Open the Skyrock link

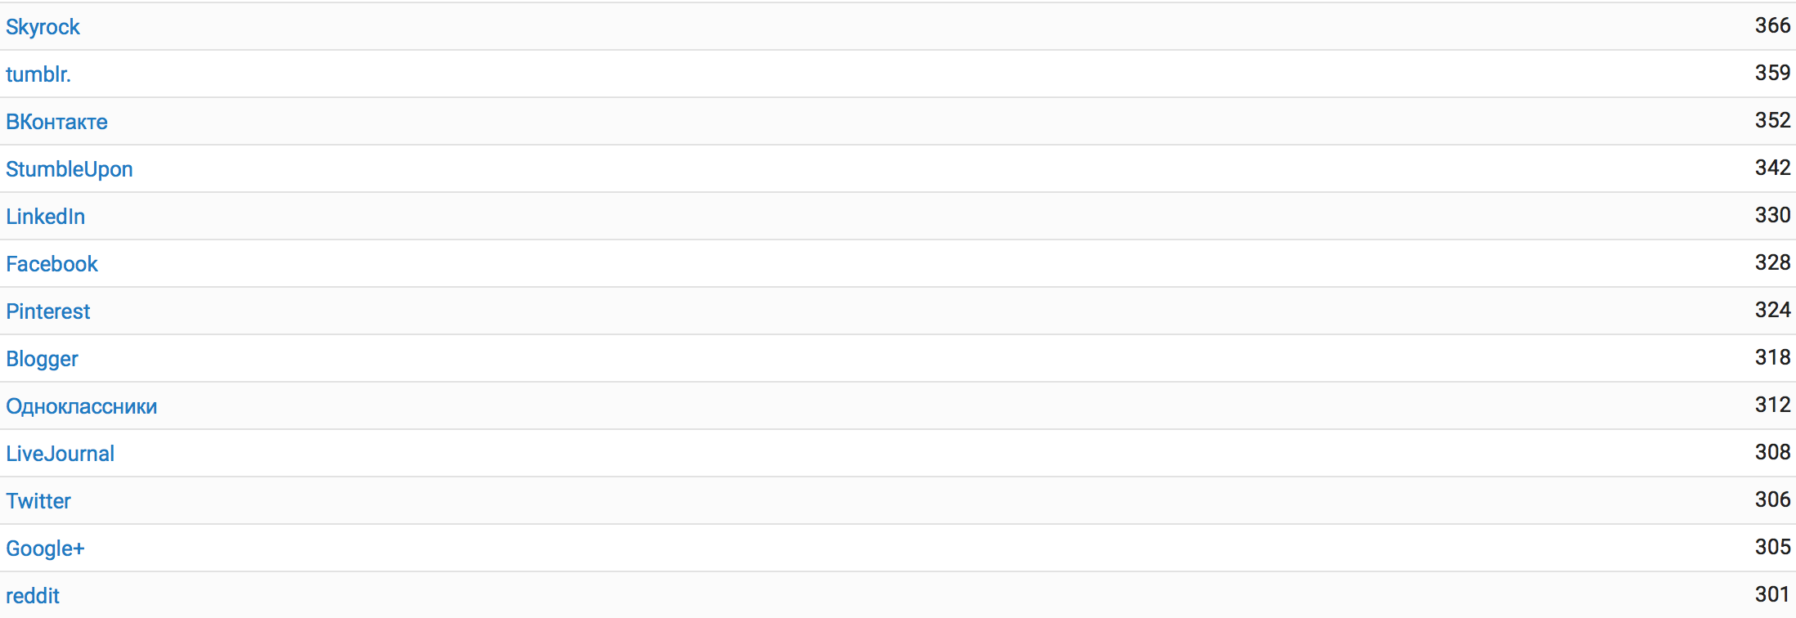click(43, 27)
